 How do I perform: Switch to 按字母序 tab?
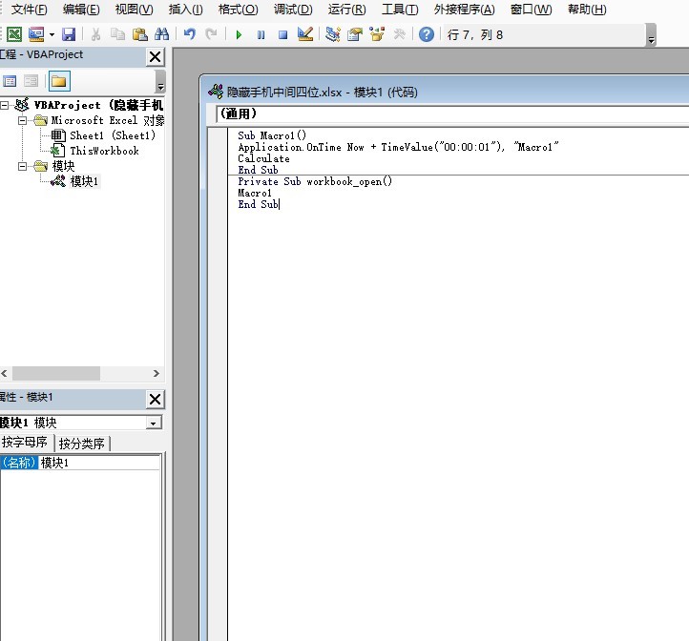click(26, 443)
